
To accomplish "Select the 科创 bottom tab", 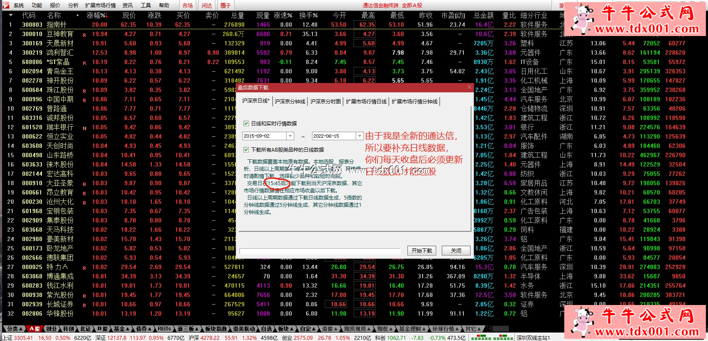I will pyautogui.click(x=68, y=329).
